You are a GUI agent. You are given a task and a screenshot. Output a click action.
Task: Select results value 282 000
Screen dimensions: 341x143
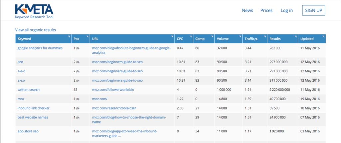pyautogui.click(x=275, y=48)
